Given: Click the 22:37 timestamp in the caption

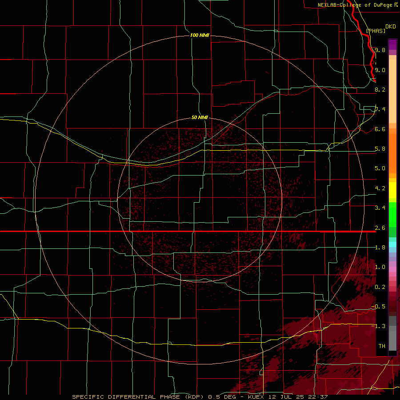Looking at the screenshot, I should [319, 397].
